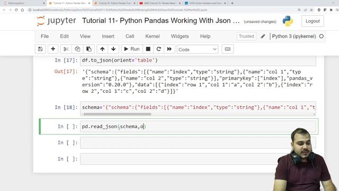Open the Insert menu
This screenshot has width=339, height=191.
click(x=108, y=37)
